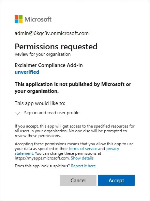The image size is (150, 201).
Task: Click the not published by Microsoft warning
Action: click(x=73, y=88)
